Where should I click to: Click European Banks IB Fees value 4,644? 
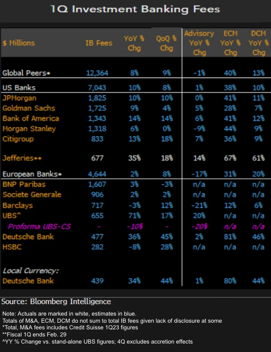tap(97, 174)
